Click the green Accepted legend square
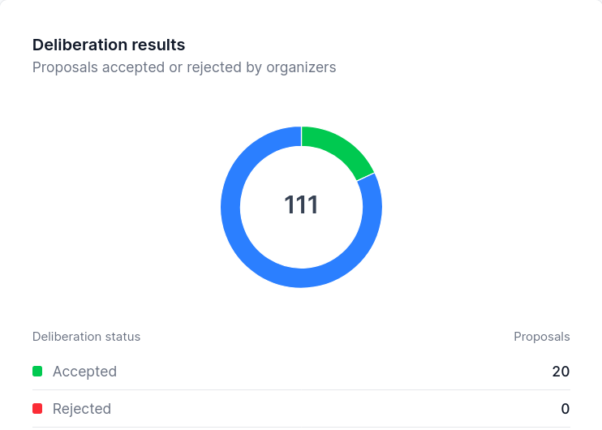The height and width of the screenshot is (430, 602). tap(37, 372)
